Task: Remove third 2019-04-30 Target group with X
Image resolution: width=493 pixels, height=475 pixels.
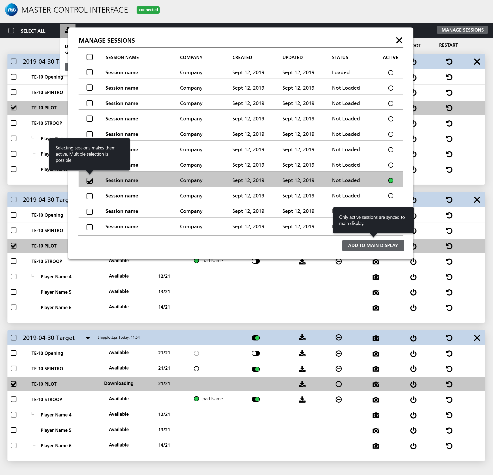Action: click(x=477, y=338)
